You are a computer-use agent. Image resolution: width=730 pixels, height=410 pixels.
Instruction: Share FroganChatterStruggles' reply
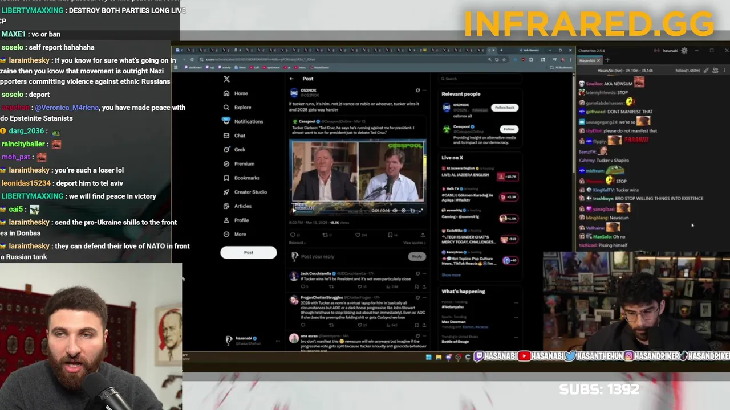[x=425, y=325]
